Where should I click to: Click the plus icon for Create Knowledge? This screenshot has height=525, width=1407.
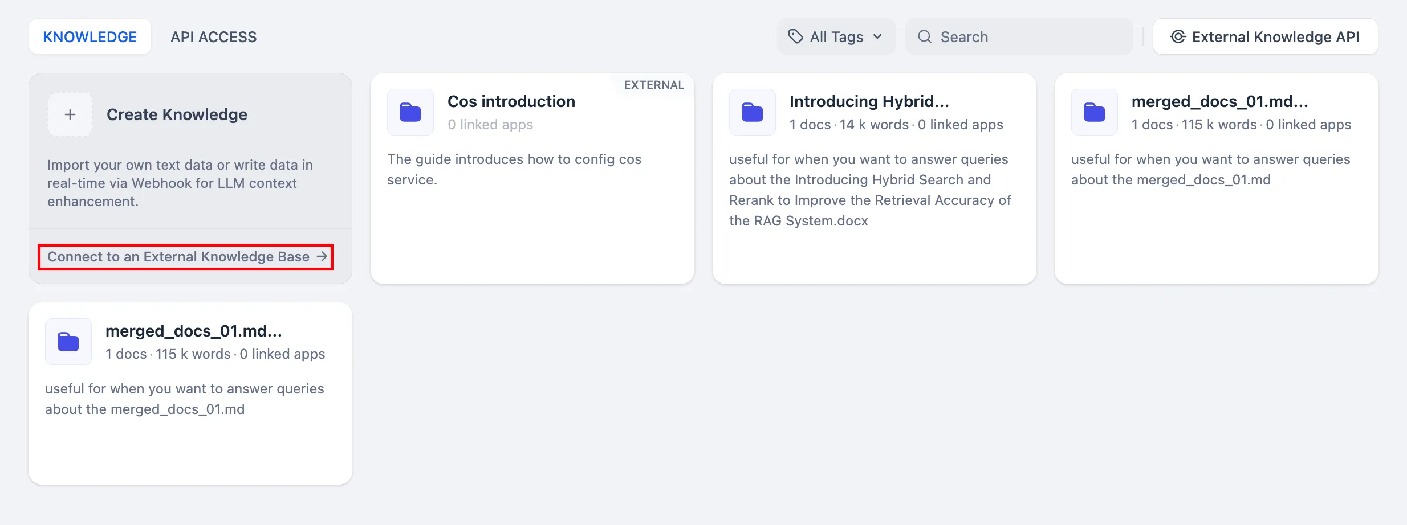point(70,114)
